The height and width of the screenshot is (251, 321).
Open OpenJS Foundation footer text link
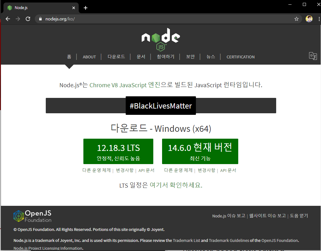click(280, 241)
